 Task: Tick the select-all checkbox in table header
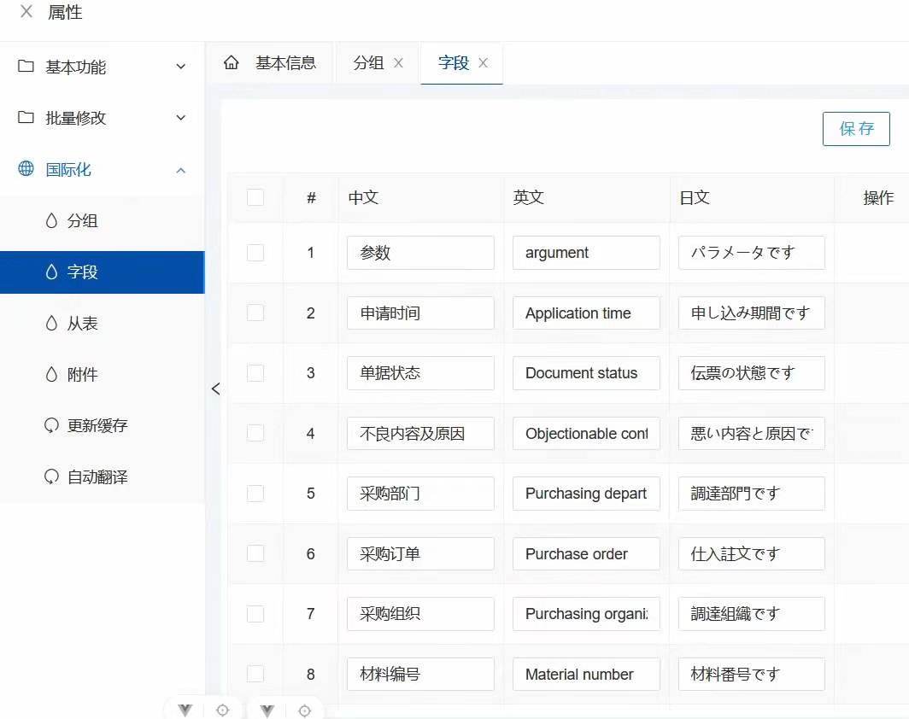(x=255, y=197)
